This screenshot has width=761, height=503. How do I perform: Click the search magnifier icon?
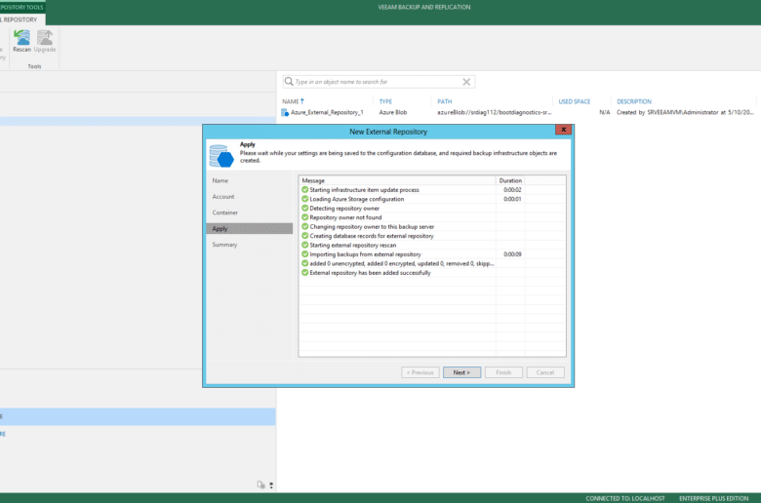(289, 82)
